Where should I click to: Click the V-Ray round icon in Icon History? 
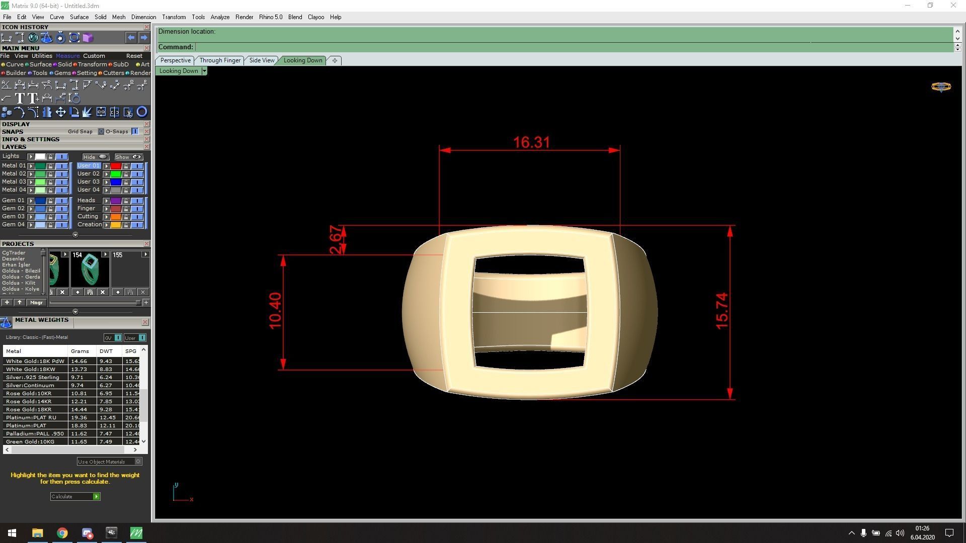coord(33,38)
